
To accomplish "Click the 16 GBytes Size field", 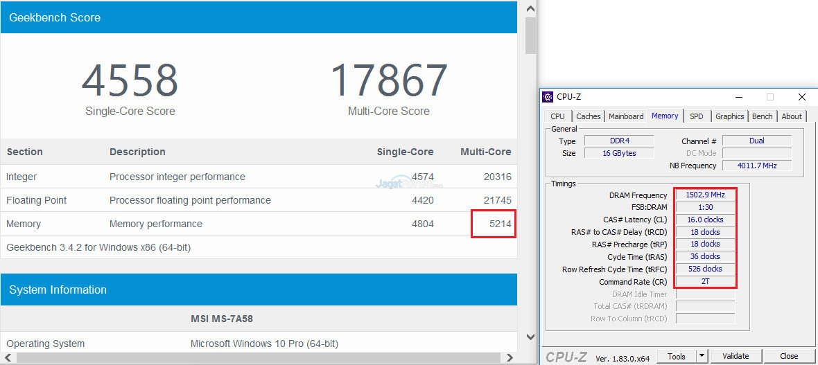I will 619,153.
